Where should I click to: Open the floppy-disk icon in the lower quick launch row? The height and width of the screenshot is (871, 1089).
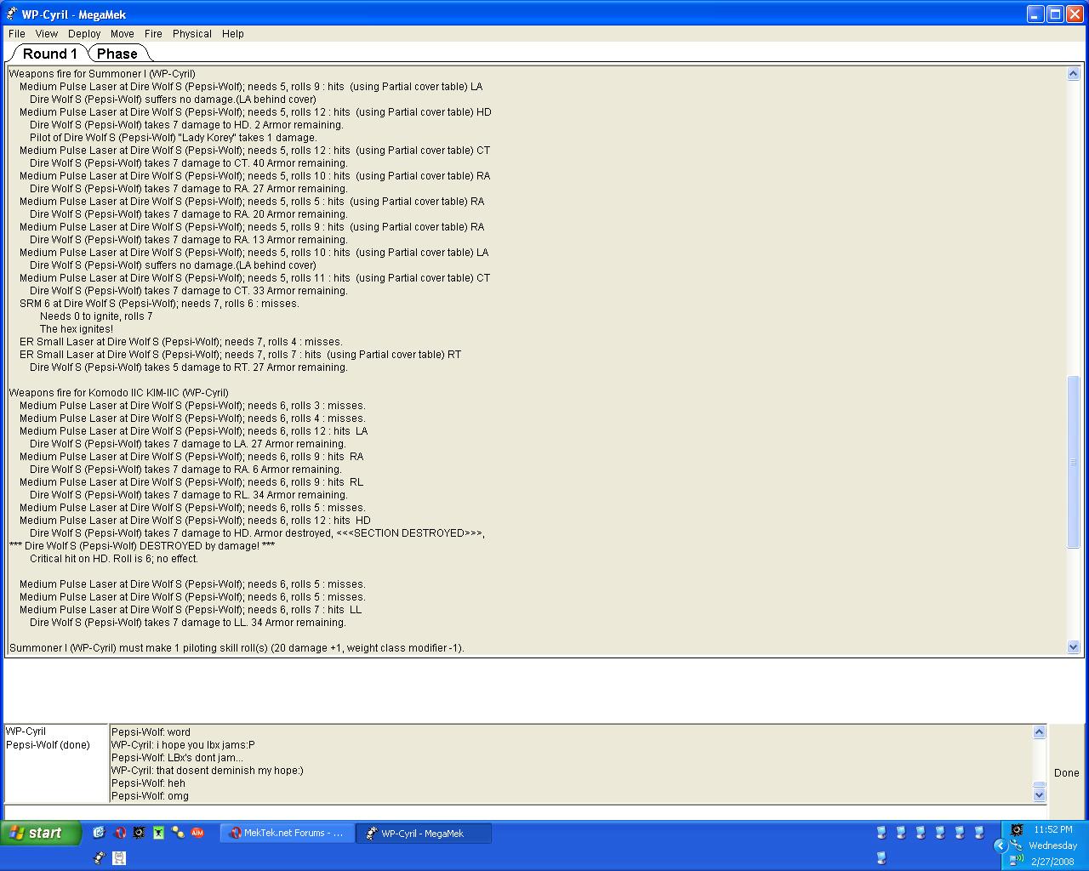[119, 858]
